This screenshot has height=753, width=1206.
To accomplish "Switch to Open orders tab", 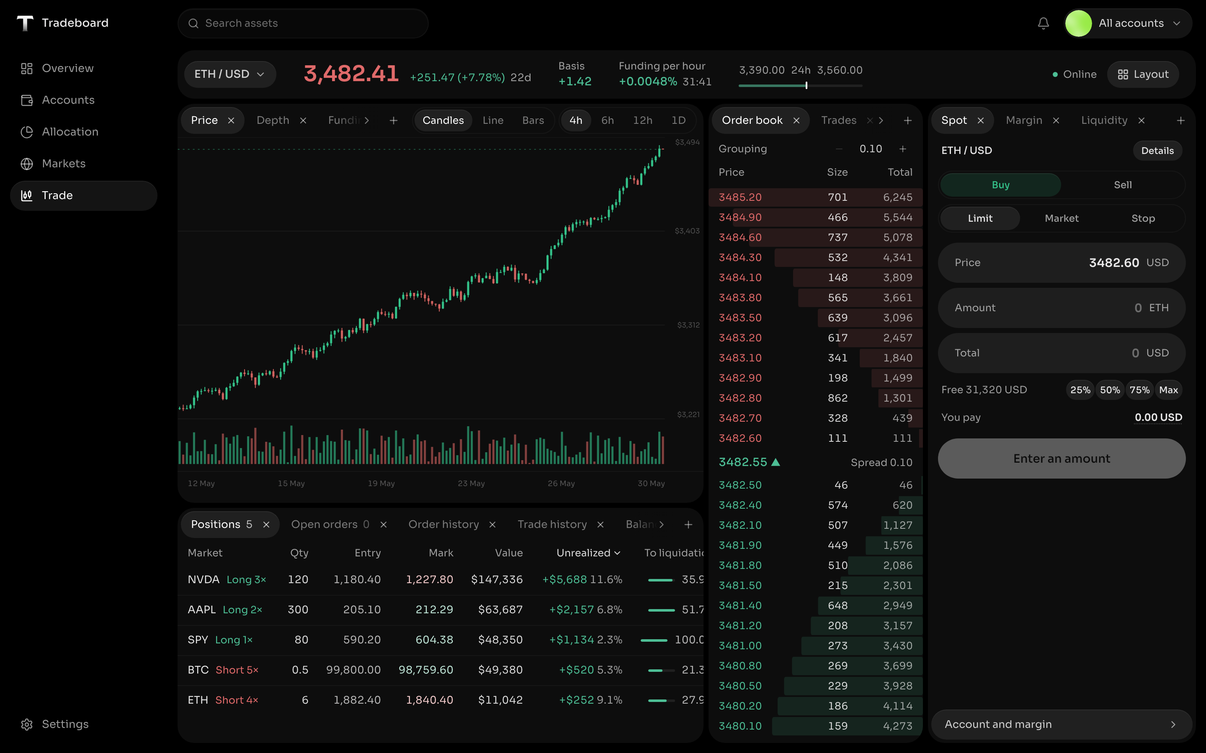I will (x=330, y=525).
